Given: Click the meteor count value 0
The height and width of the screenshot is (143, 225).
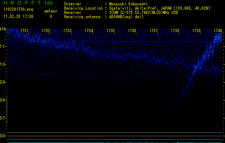Looking at the screenshot, I should pos(50,16).
